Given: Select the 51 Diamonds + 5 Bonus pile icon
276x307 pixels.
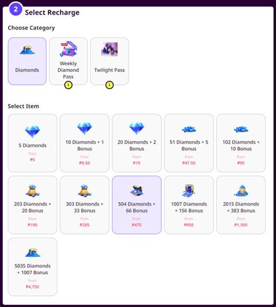Looking at the screenshot, I should click(189, 130).
